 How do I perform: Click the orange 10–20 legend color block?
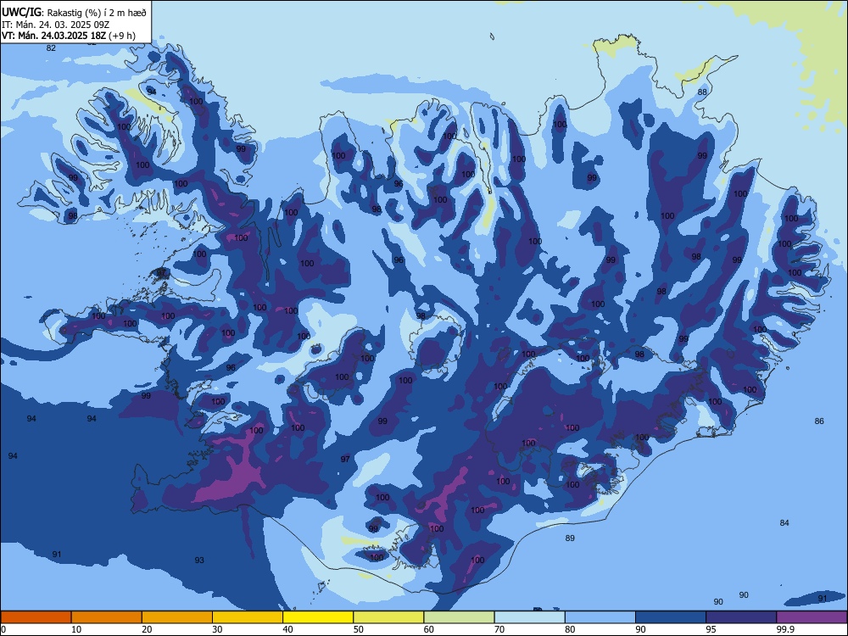pos(107,617)
